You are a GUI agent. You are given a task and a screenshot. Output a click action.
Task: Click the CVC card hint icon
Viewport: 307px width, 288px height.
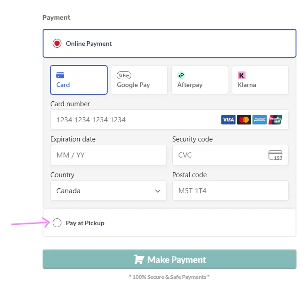275,155
